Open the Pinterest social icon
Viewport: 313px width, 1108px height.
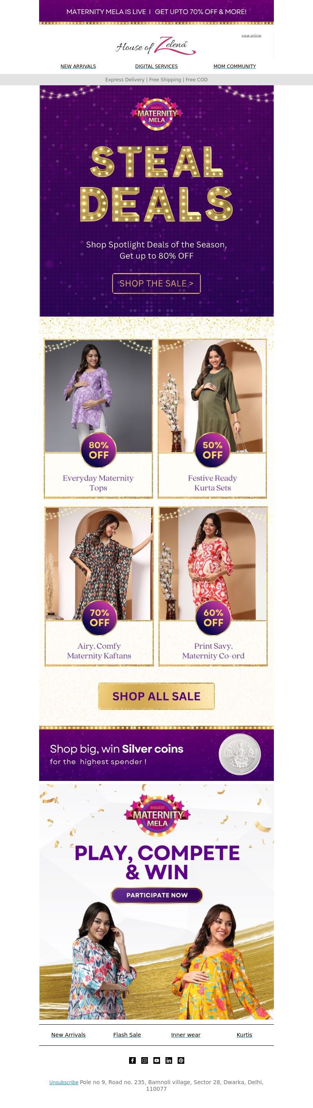[181, 1060]
